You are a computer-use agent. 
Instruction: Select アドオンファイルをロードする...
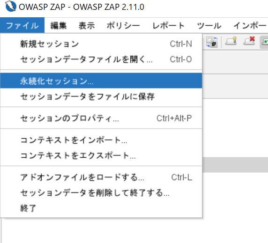(x=101, y=177)
